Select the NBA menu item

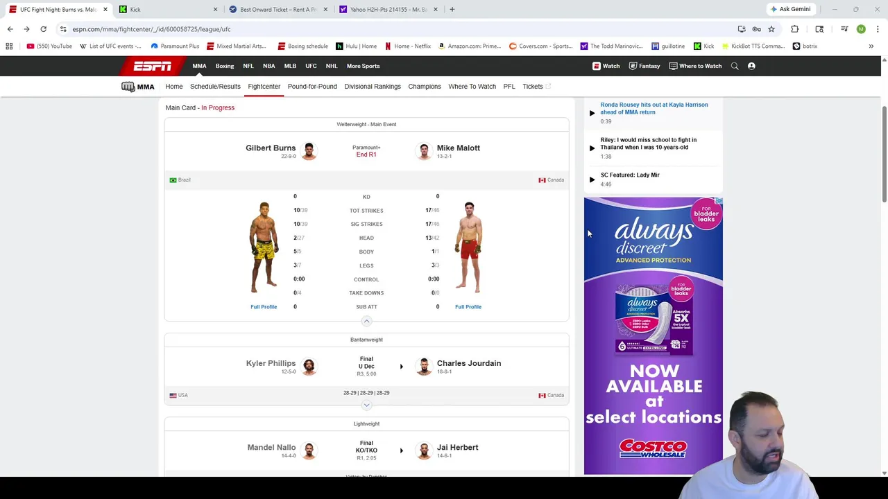pyautogui.click(x=268, y=66)
